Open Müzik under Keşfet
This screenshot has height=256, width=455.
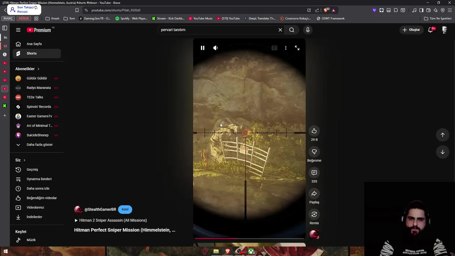point(37,240)
